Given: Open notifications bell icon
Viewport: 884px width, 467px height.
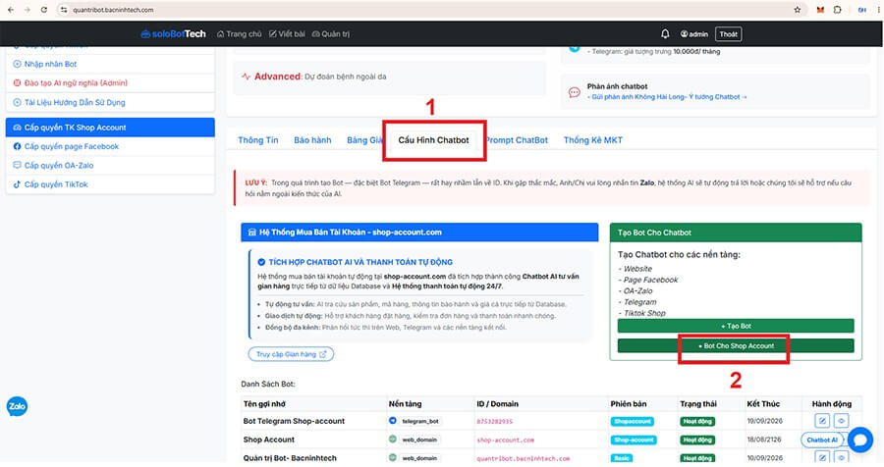Looking at the screenshot, I should click(665, 33).
